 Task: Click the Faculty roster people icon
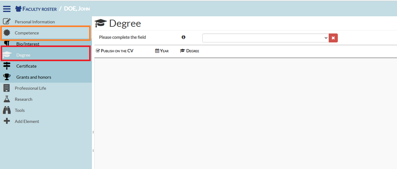click(x=18, y=9)
